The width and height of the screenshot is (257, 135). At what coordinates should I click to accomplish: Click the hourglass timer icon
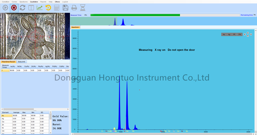[83, 8]
